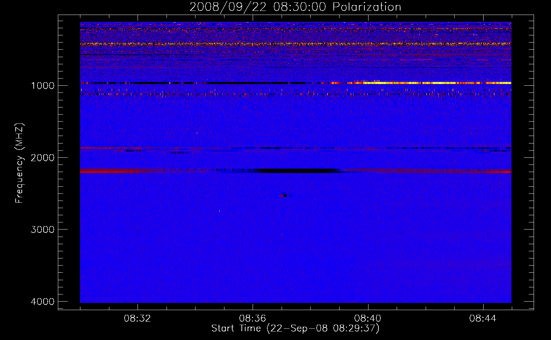Click the 08:40 time tick label
This screenshot has width=551, height=340.
(x=368, y=319)
